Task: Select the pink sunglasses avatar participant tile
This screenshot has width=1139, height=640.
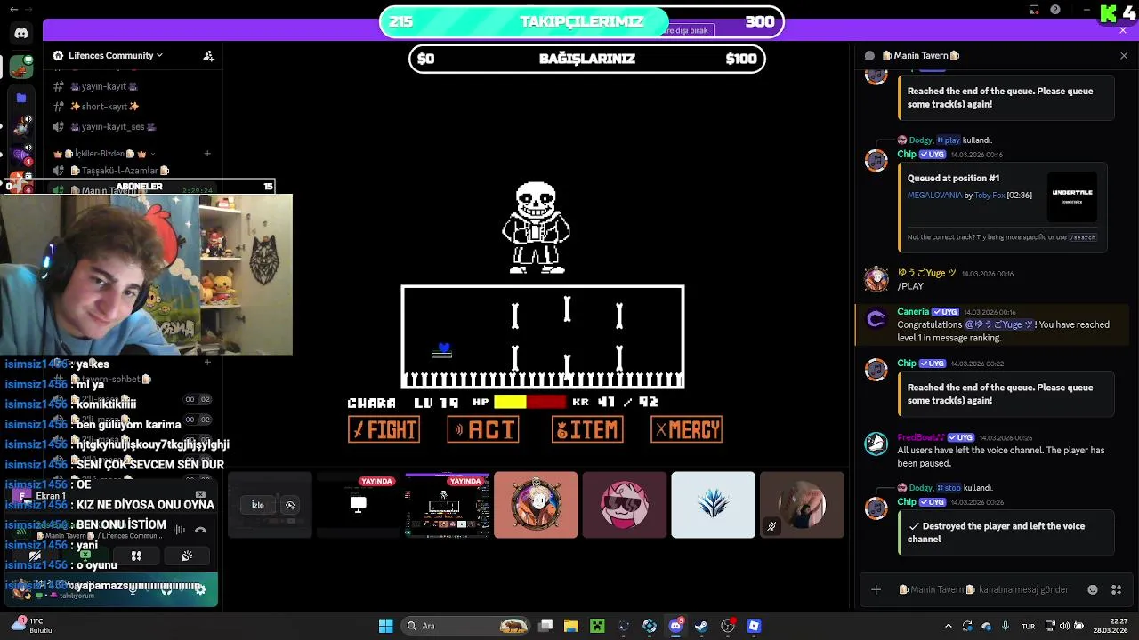Action: coord(624,505)
